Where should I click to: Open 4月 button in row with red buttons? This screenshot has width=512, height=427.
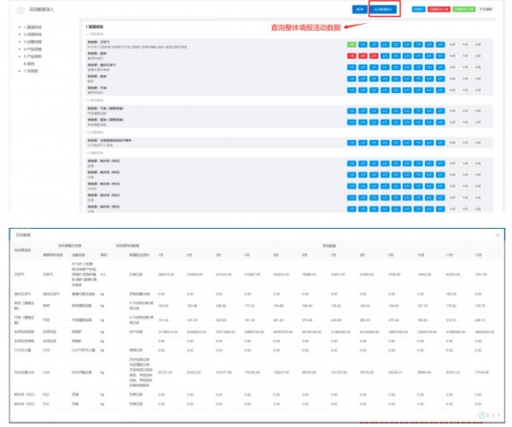(x=385, y=56)
